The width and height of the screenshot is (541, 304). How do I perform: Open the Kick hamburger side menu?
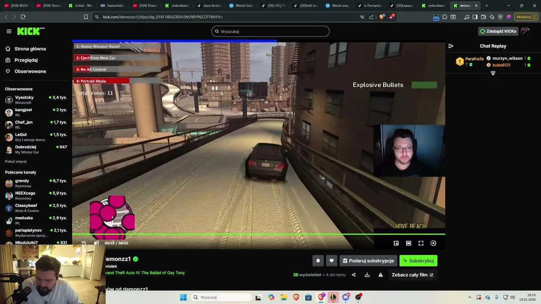9,31
